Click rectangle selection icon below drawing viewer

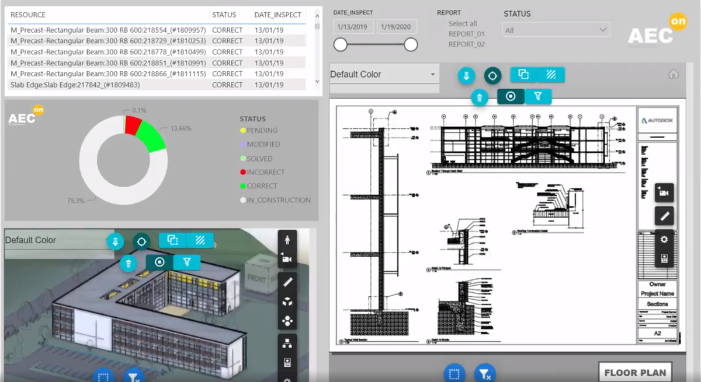point(454,373)
